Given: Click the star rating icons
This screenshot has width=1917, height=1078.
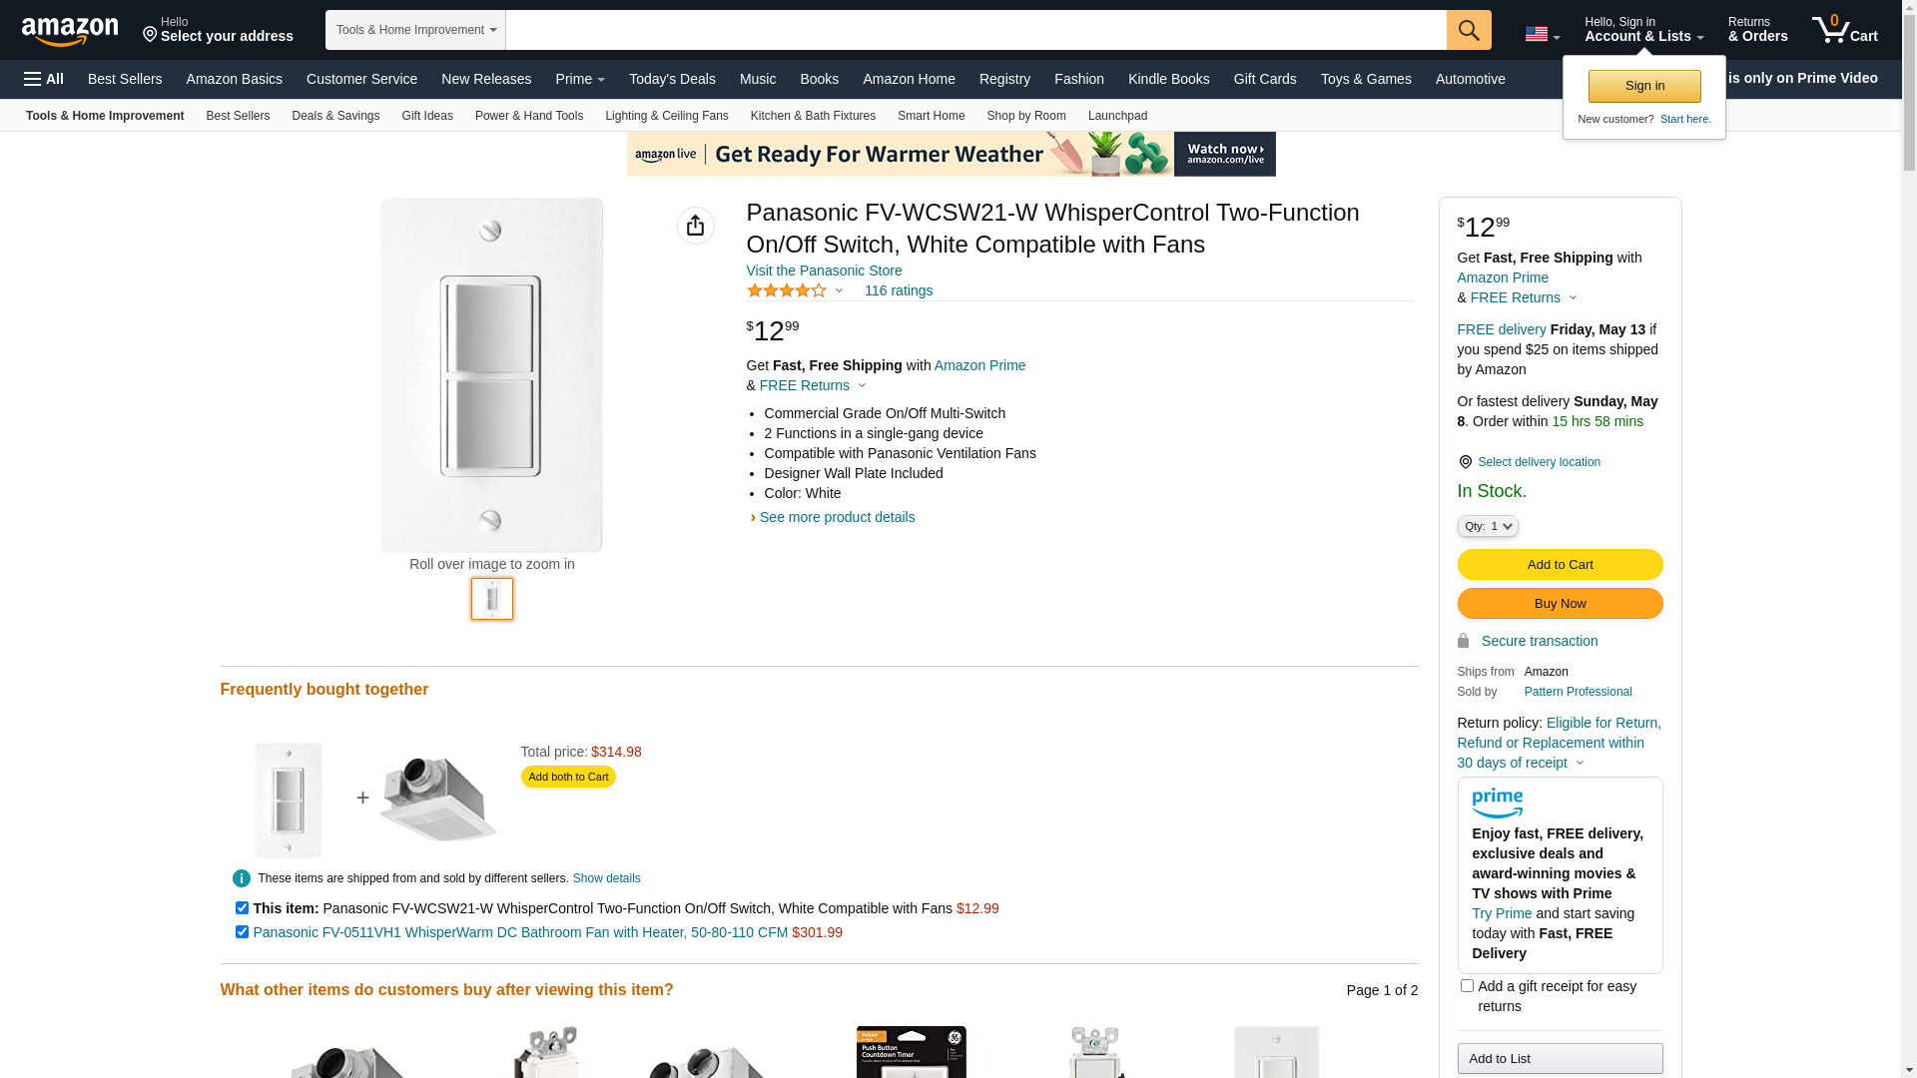Looking at the screenshot, I should point(787,290).
